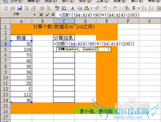Click the Permission document icon
161x122 pixels.
click(x=26, y=8)
